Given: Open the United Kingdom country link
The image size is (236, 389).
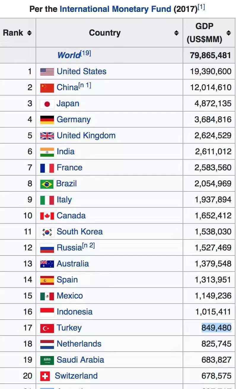Looking at the screenshot, I should click(86, 136).
